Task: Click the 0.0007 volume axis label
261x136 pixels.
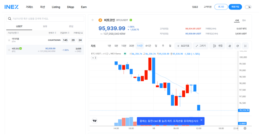Action: click(x=242, y=123)
